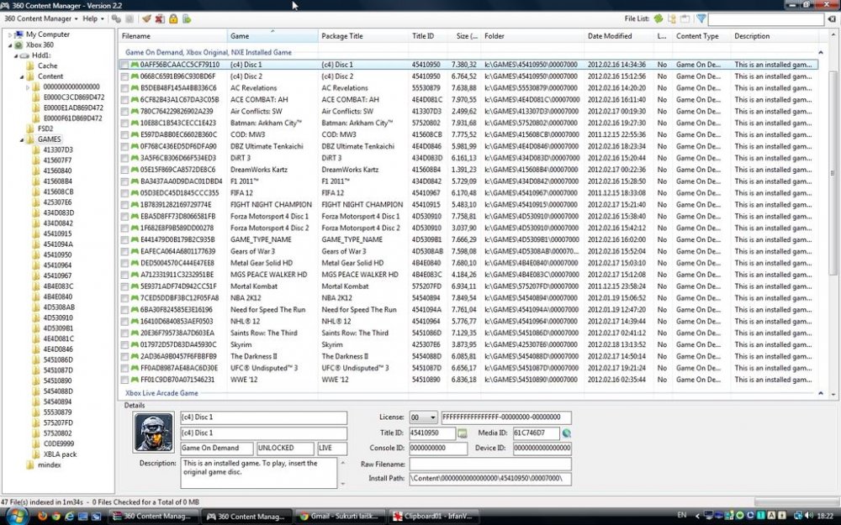Image resolution: width=841 pixels, height=525 pixels.
Task: Open the License dropdown showing 00
Action: pos(423,417)
